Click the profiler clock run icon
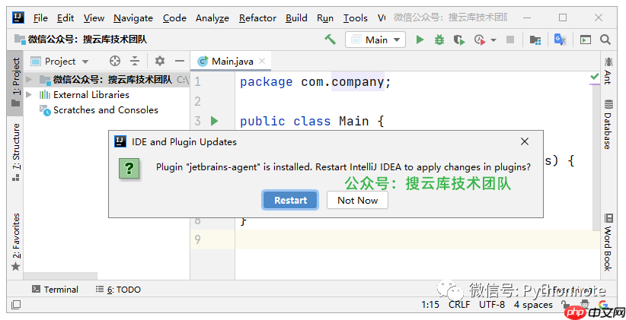The width and height of the screenshot is (626, 320). 480,40
